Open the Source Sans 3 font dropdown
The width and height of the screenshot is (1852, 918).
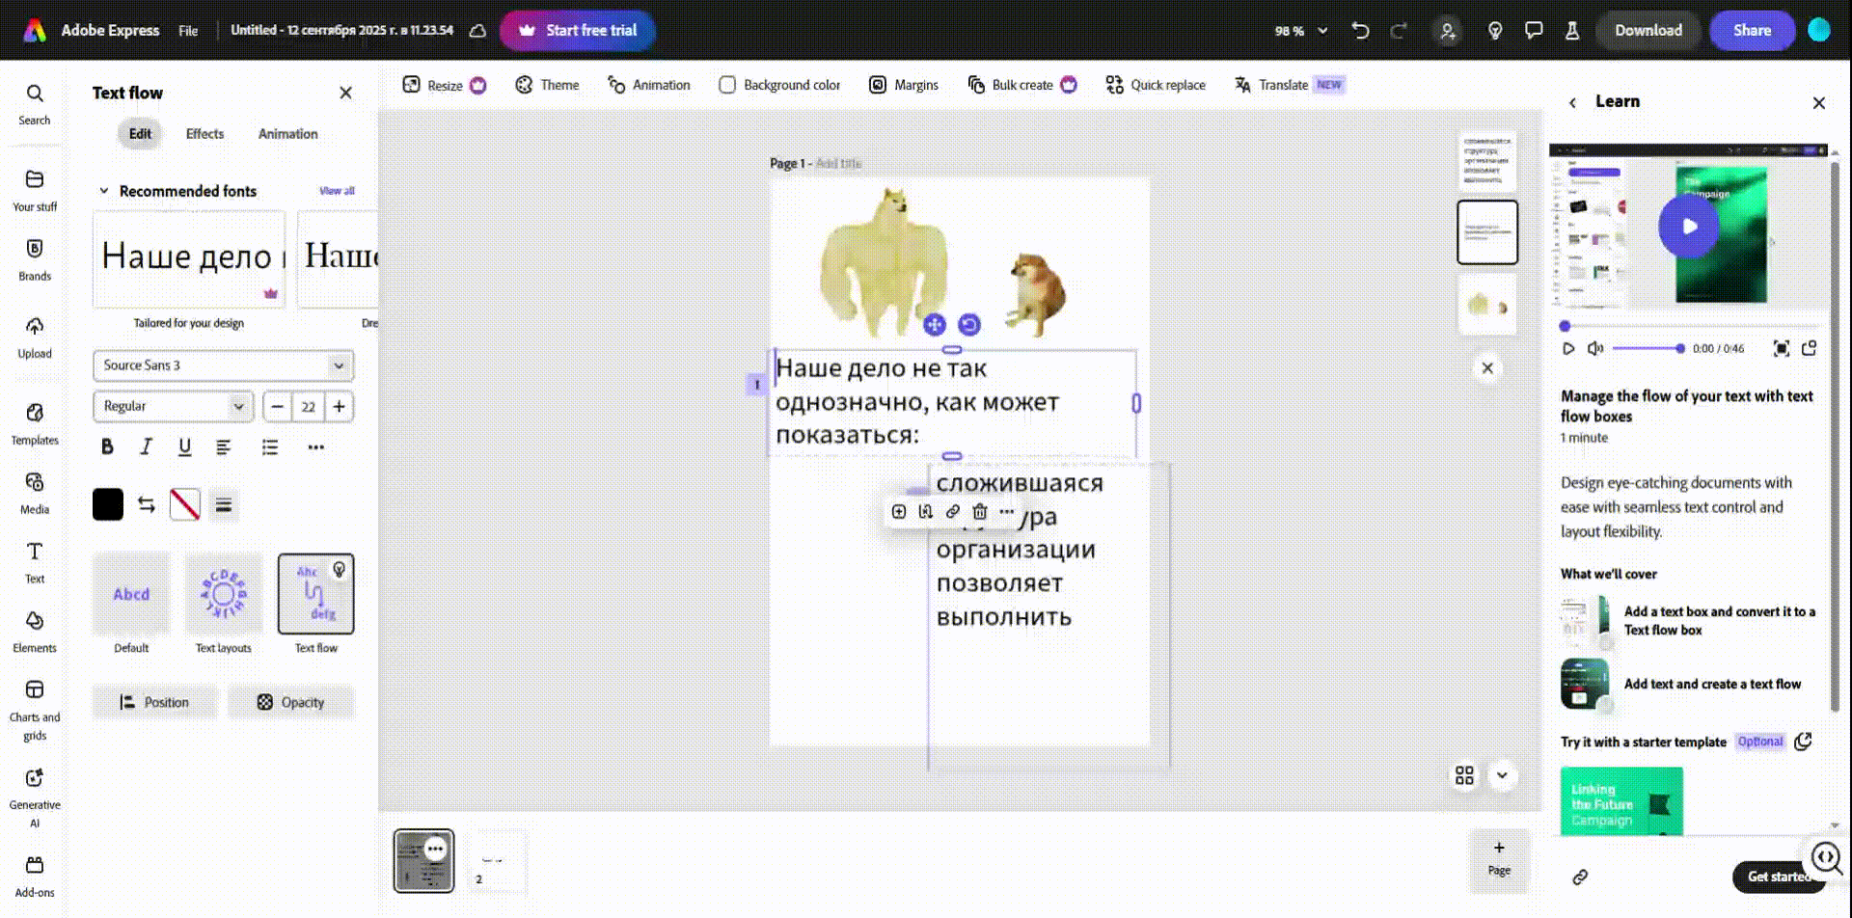[x=223, y=365]
